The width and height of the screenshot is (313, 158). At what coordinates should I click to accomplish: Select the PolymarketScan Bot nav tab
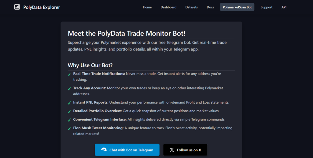coord(237,7)
